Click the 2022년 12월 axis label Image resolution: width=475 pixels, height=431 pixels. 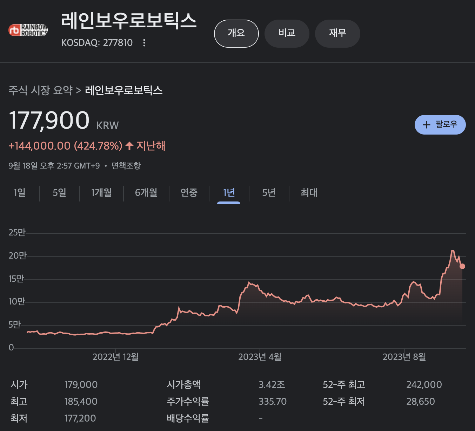116,357
